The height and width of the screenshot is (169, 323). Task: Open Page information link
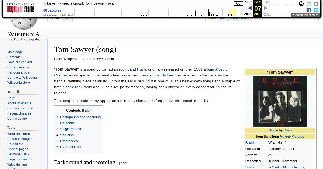point(20,159)
